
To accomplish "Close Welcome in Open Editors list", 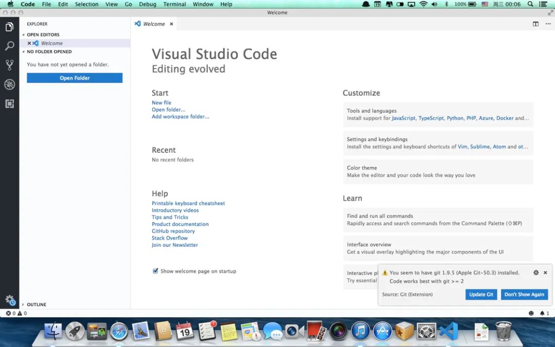I will [29, 43].
